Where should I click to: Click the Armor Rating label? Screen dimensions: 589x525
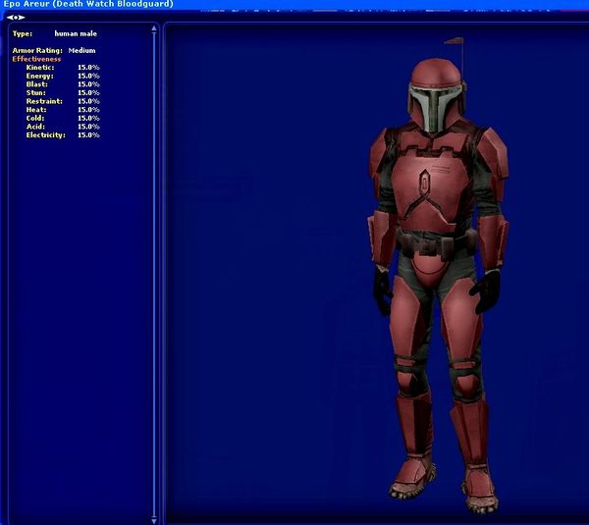click(x=36, y=50)
